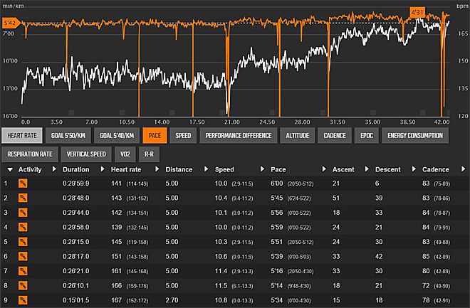Click the sort arrow above lap numbers
470x308 pixels.
click(10, 169)
